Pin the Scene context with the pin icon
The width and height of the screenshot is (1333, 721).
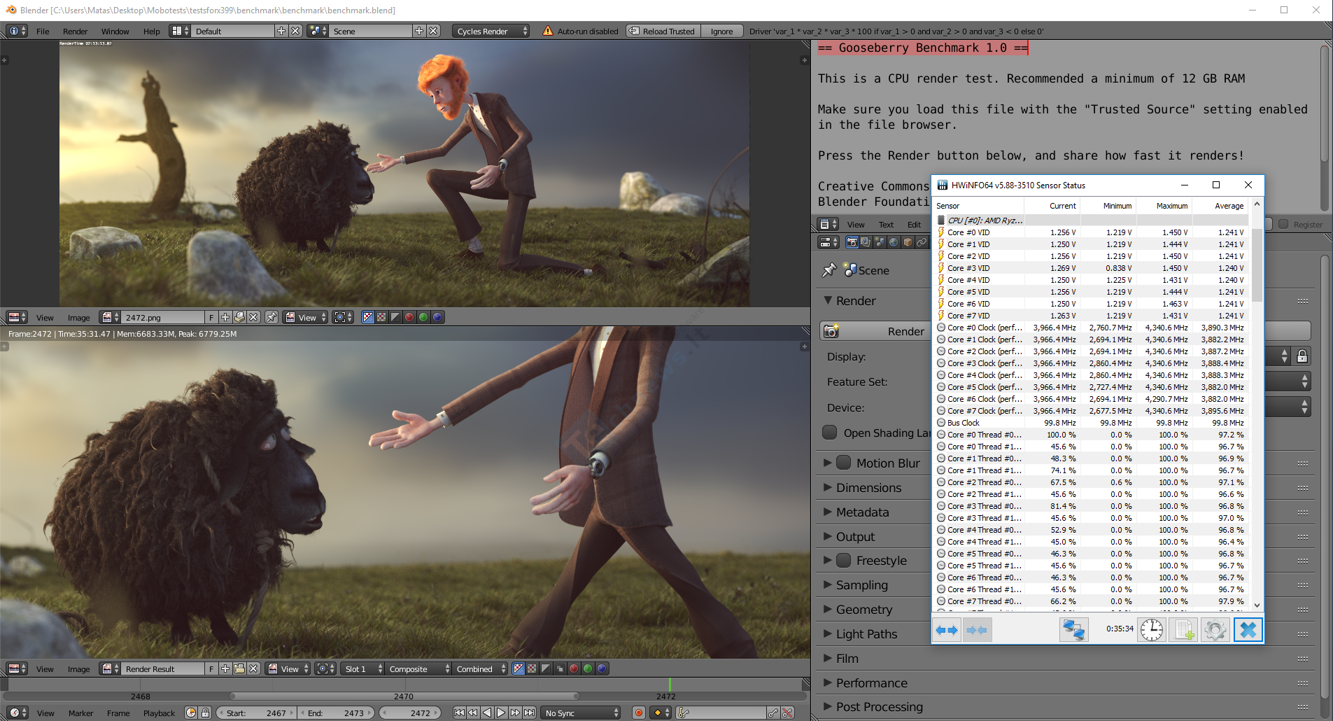829,270
